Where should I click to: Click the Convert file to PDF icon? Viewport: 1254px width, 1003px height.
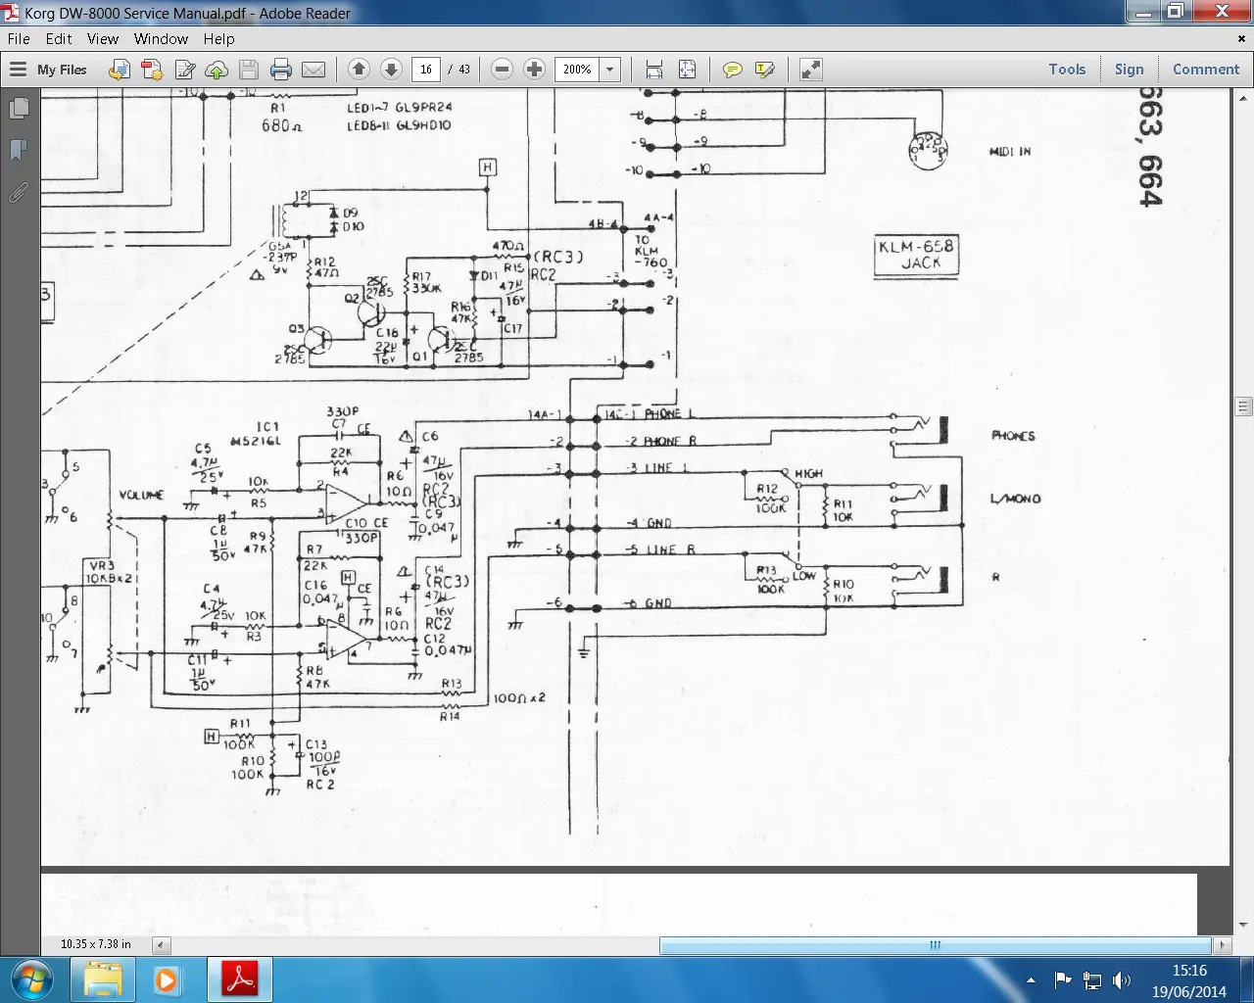coord(120,70)
